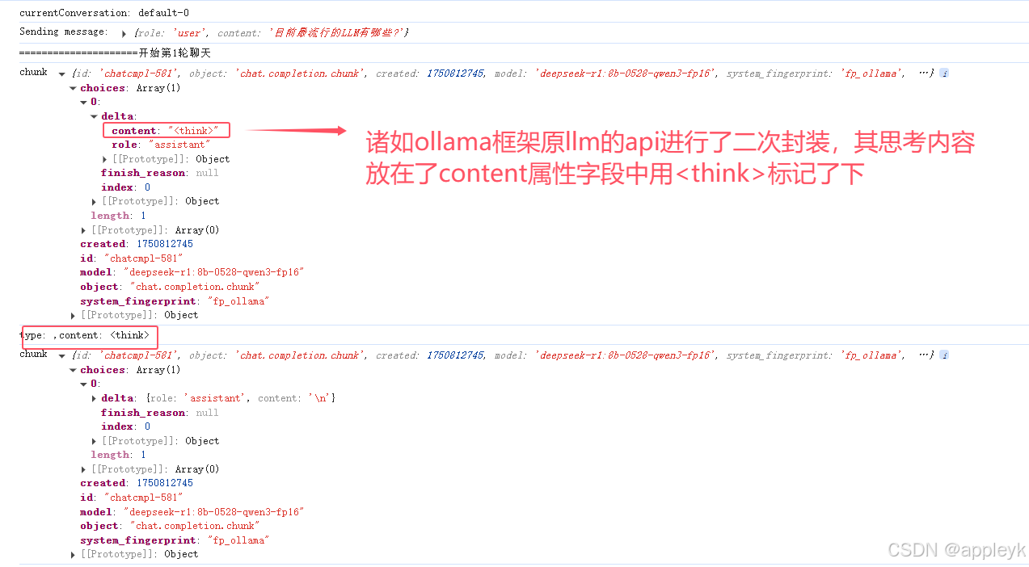Click the first system_fingerprint "fp_ollama" line
The width and height of the screenshot is (1029, 567).
pyautogui.click(x=174, y=300)
